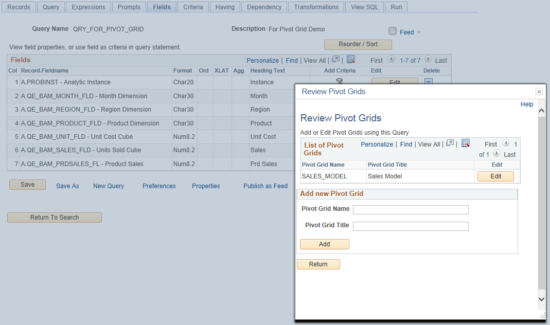Click the Reorder / Sort button

click(358, 45)
